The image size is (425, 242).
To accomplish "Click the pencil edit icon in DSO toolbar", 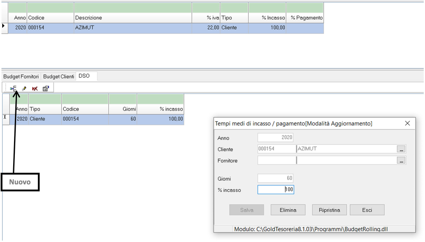I will pos(24,88).
